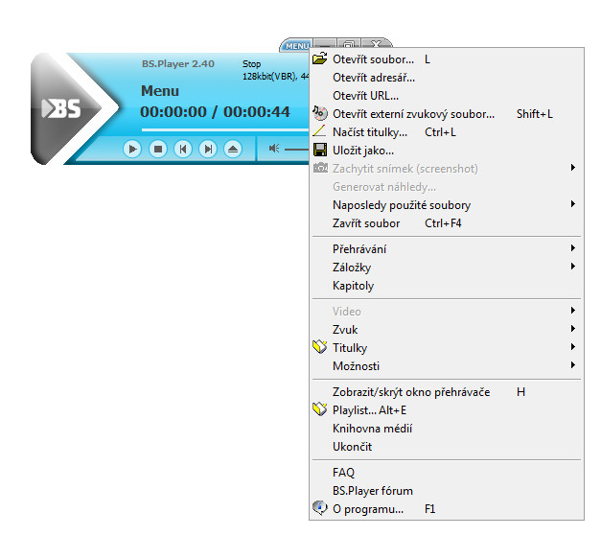Viewport: 601px width, 536px height.
Task: Click the yellow icon beside Titulky
Action: 319,346
